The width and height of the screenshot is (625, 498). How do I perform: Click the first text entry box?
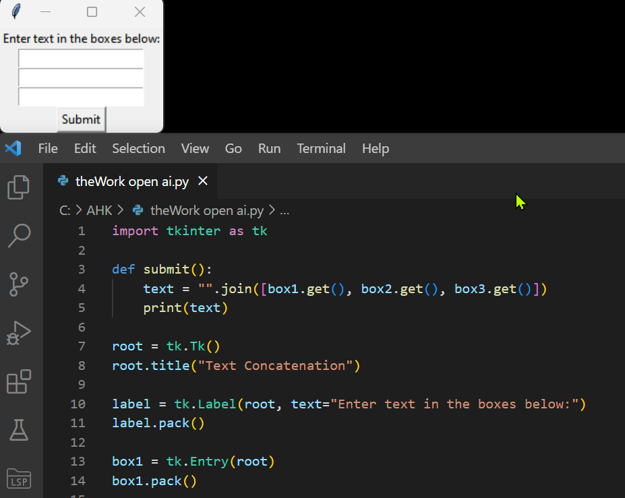(81, 59)
